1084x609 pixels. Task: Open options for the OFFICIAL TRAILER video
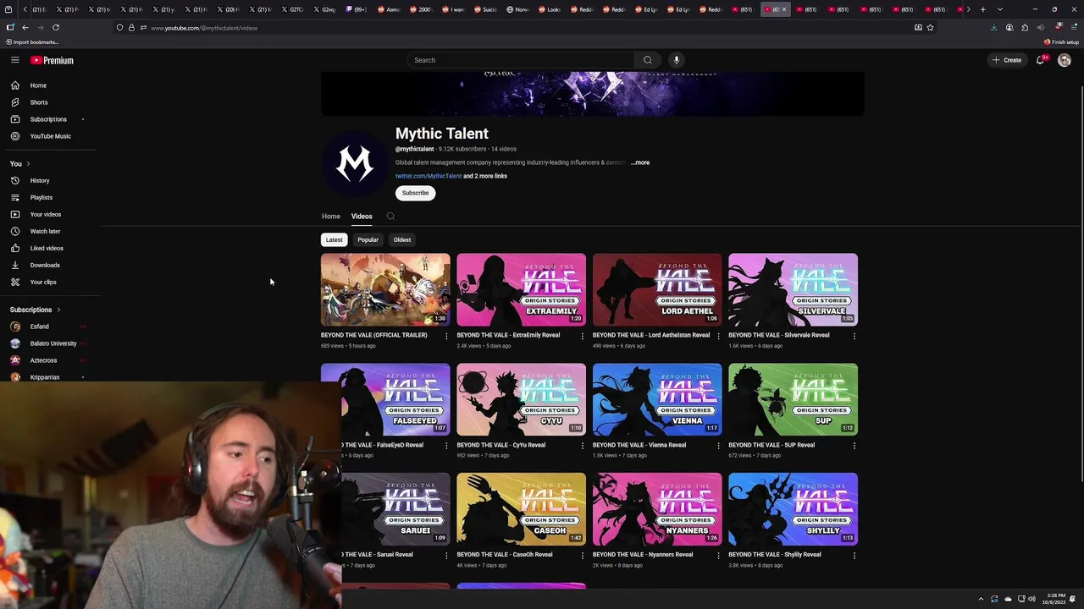tap(446, 336)
